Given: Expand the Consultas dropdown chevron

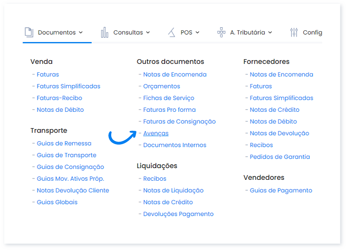Looking at the screenshot, I should coord(148,32).
